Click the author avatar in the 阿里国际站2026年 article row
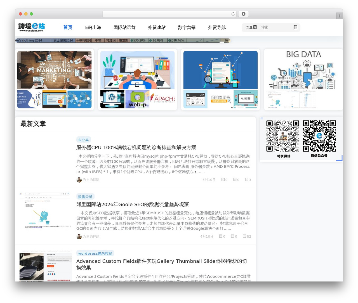Screen dimensions: 358x303 (x=79, y=236)
